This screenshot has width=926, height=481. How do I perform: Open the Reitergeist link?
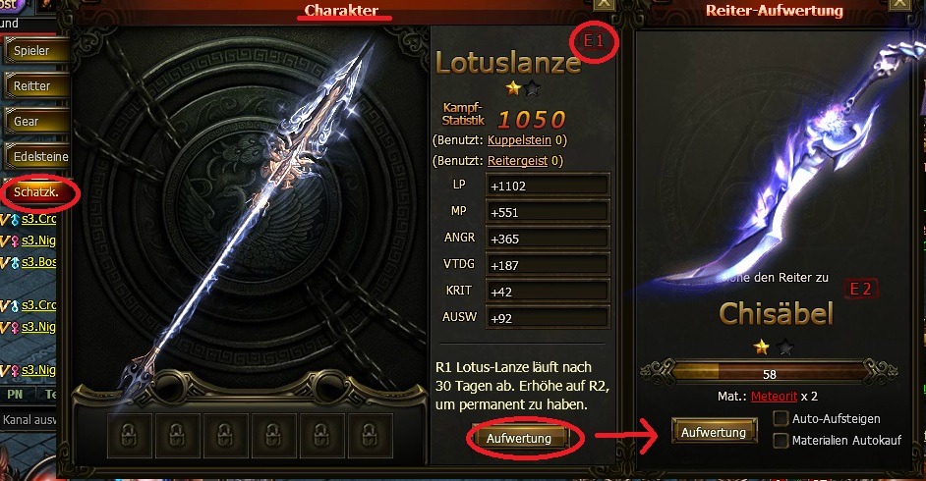(x=517, y=161)
